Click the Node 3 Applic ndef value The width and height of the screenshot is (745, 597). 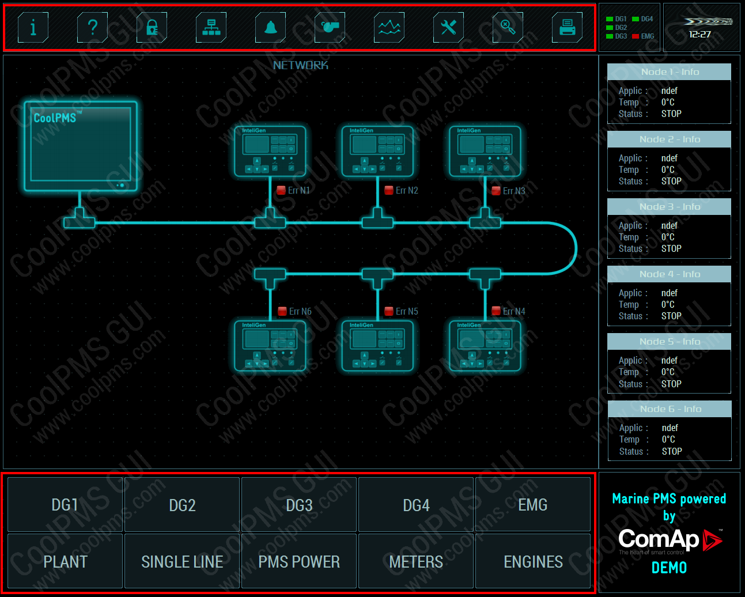pyautogui.click(x=670, y=226)
